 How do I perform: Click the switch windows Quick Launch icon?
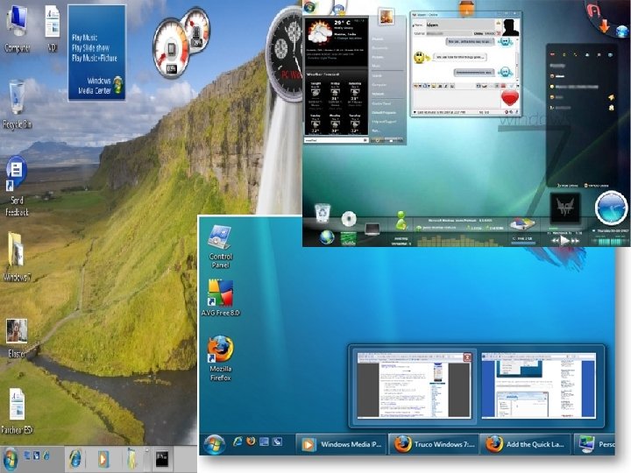pyautogui.click(x=277, y=441)
